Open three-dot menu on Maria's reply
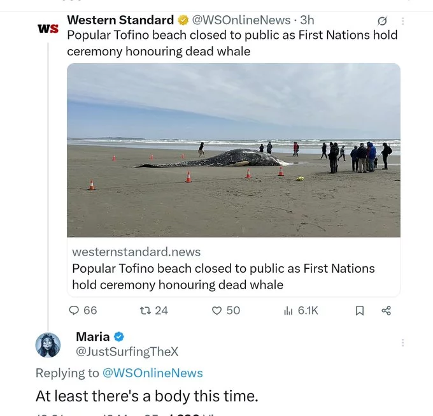The image size is (433, 416). click(403, 343)
